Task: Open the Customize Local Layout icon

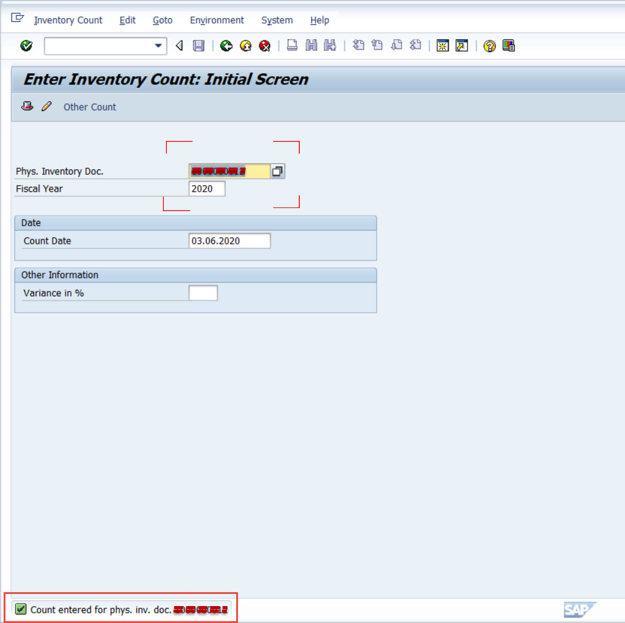Action: [509, 45]
